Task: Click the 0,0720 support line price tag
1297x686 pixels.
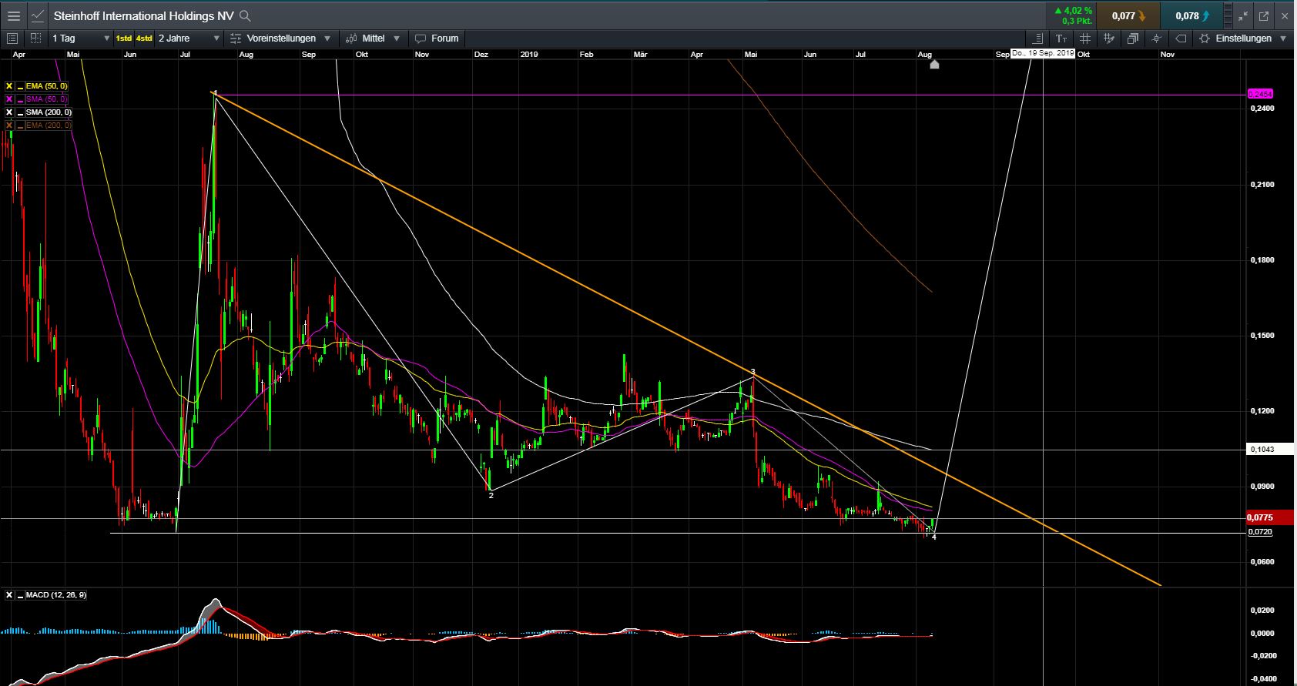Action: click(x=1260, y=532)
